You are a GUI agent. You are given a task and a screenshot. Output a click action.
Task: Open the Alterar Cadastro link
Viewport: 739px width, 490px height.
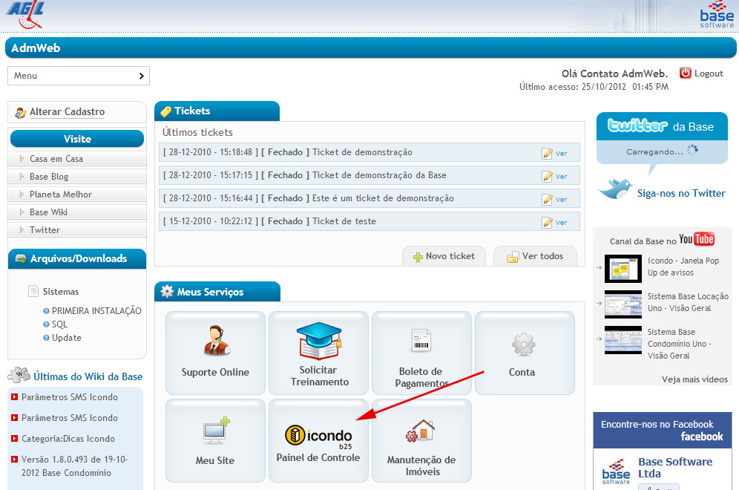[x=67, y=112]
